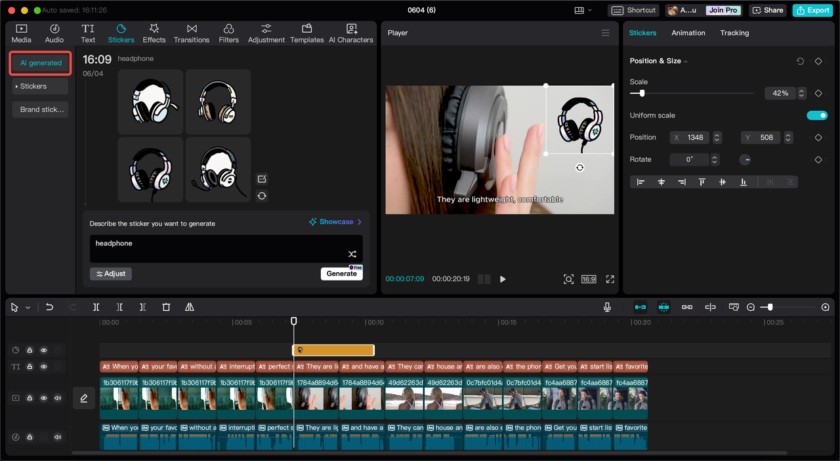Mute the main video track
The width and height of the screenshot is (840, 461).
pos(58,398)
